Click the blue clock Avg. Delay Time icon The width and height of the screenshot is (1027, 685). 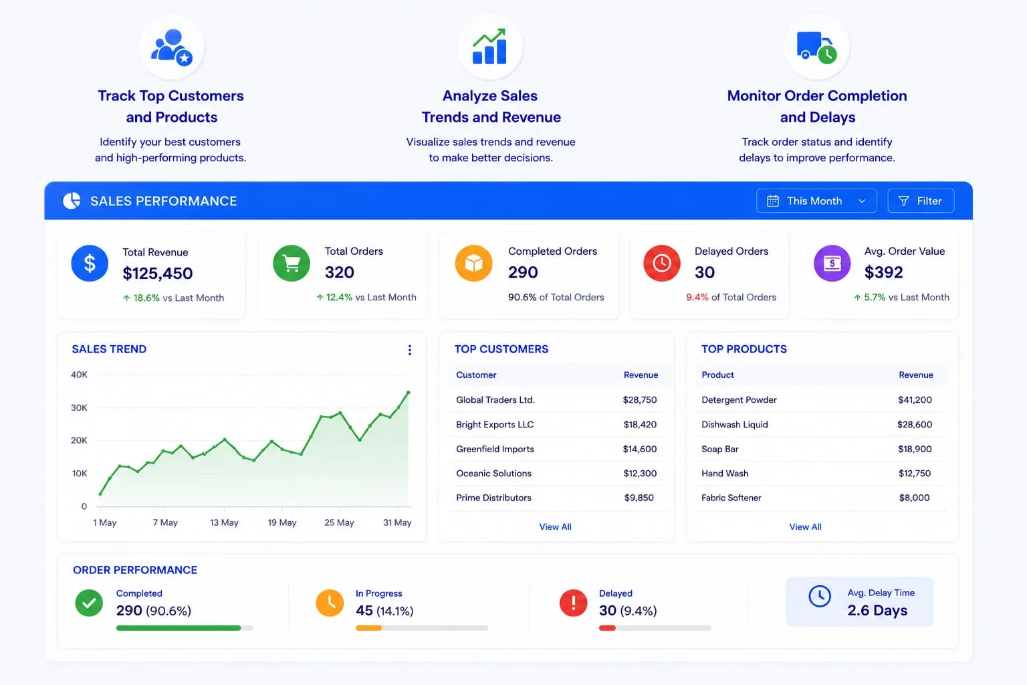(x=820, y=596)
